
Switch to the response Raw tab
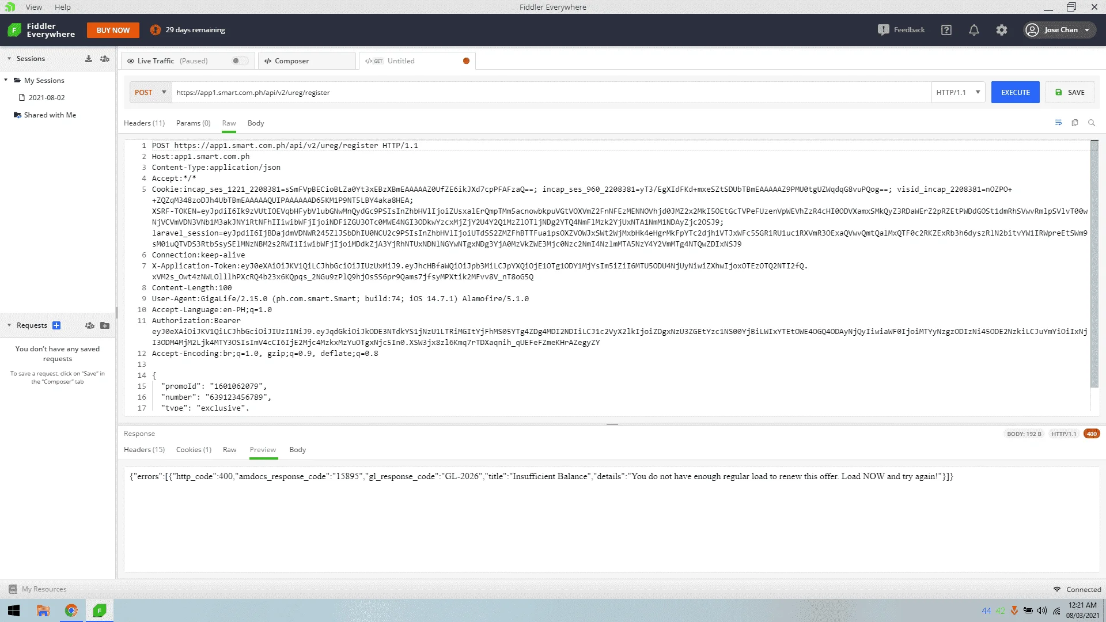point(229,450)
